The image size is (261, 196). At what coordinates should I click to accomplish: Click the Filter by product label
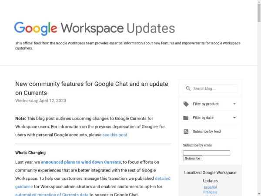click(x=206, y=104)
